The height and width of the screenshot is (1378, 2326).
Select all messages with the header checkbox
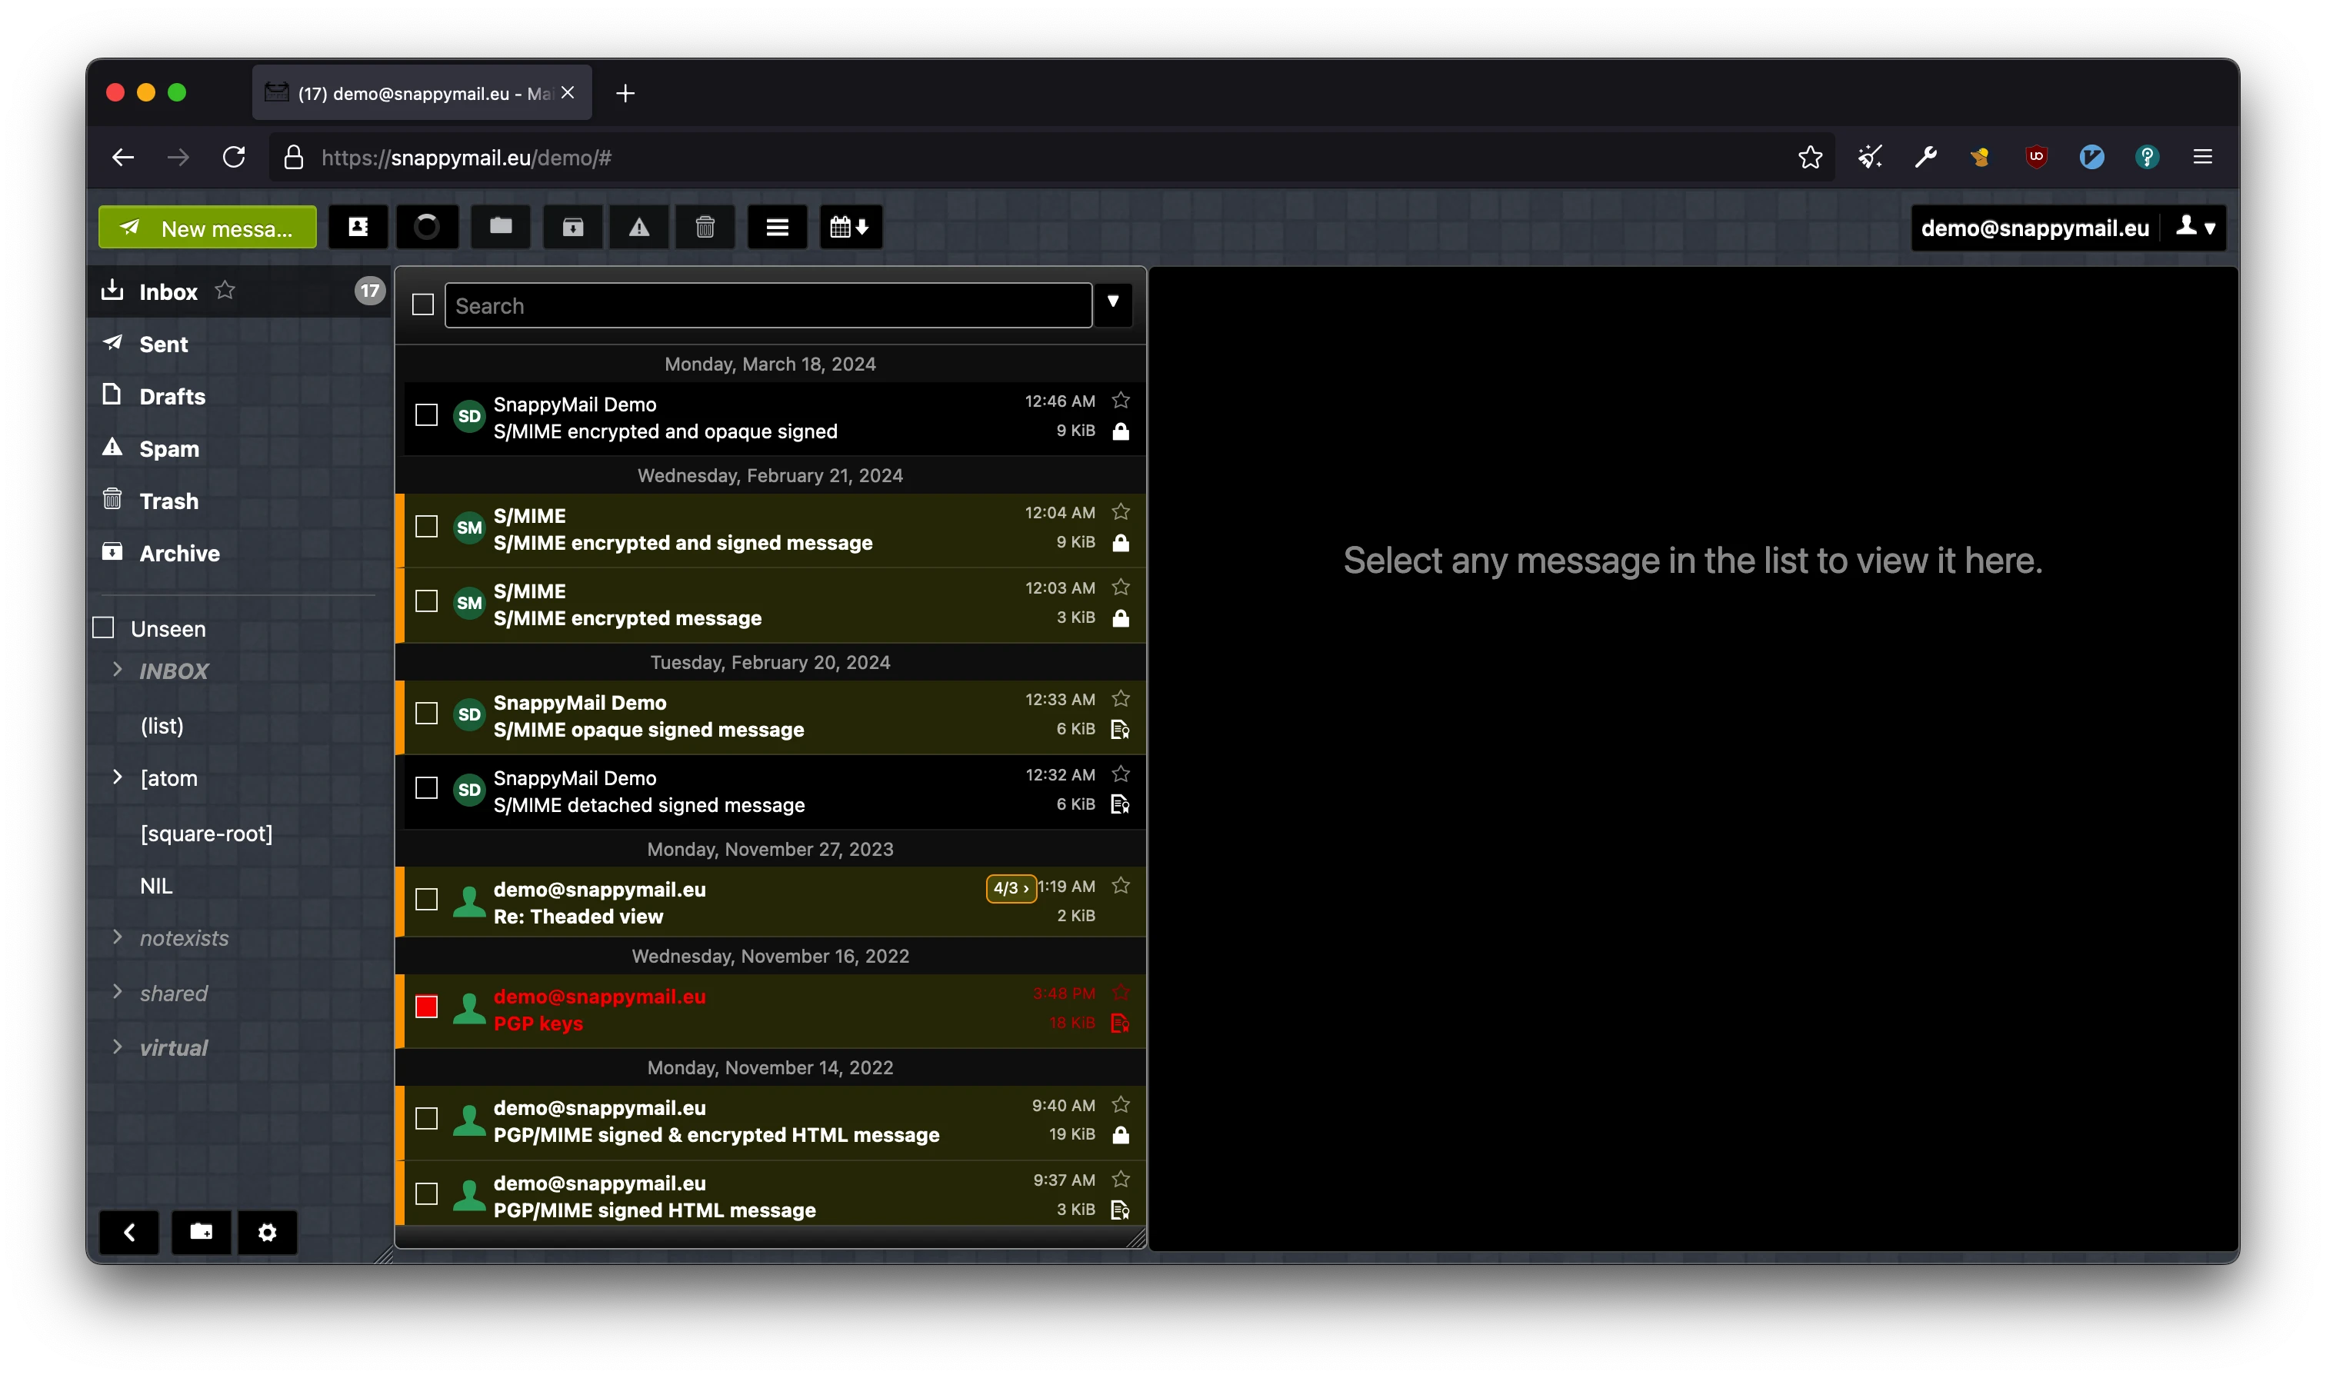click(x=422, y=305)
